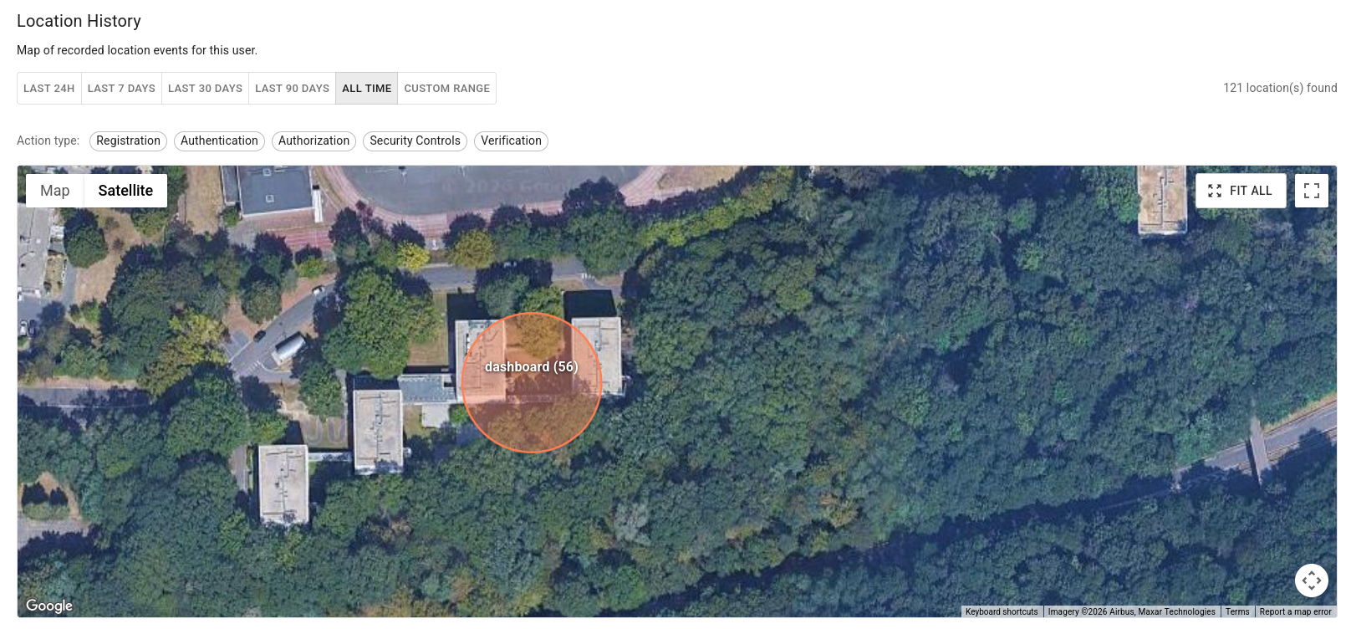
Task: Select All Time range filter
Action: click(366, 89)
